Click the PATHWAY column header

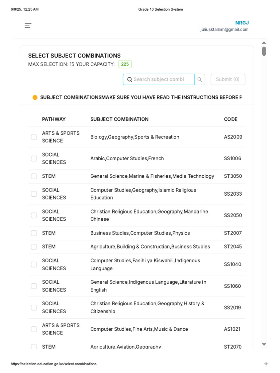click(54, 119)
